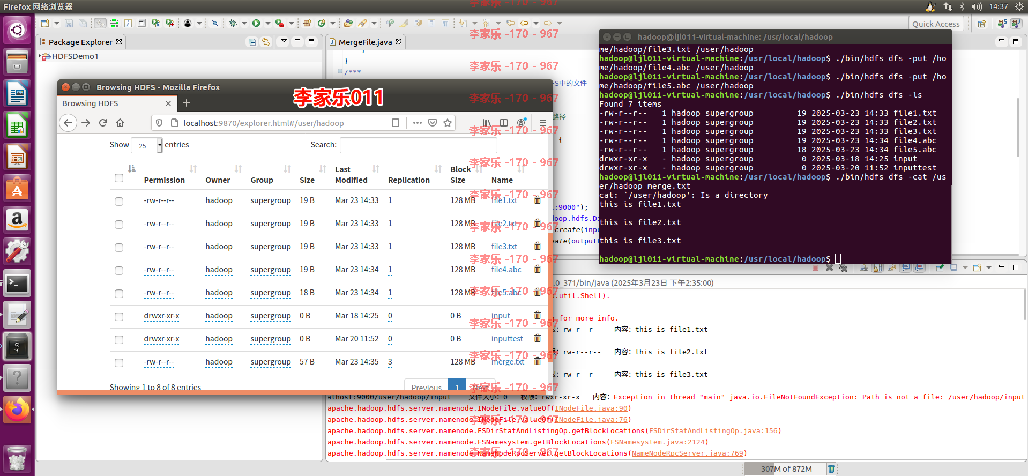The image size is (1028, 476).
Task: Click the green Run button in the Eclipse toolbar
Action: (x=256, y=23)
